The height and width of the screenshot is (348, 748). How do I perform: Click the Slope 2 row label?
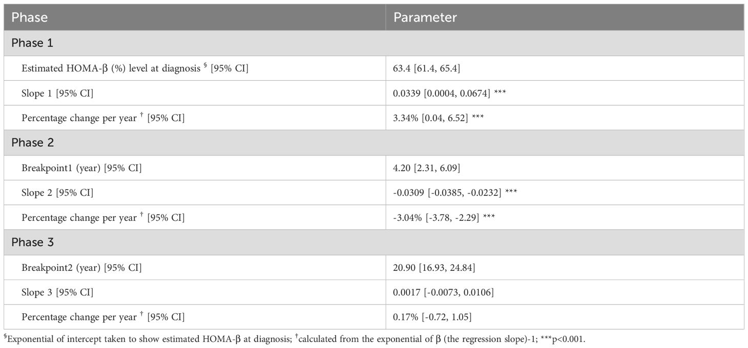(57, 193)
